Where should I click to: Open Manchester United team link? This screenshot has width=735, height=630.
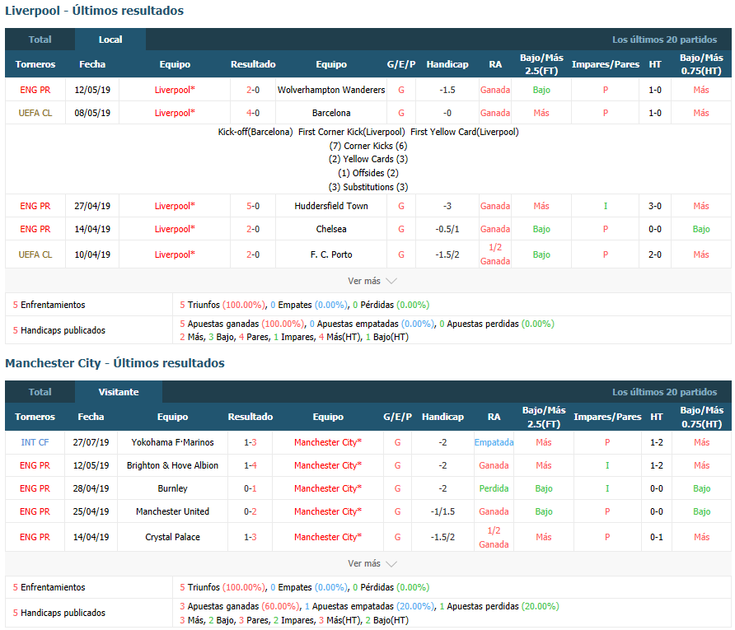point(172,511)
